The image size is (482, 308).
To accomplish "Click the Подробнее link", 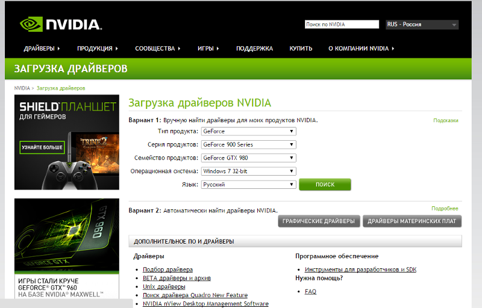I will pyautogui.click(x=445, y=209).
